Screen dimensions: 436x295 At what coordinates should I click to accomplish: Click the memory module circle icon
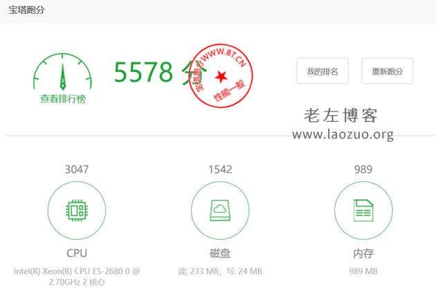363,211
